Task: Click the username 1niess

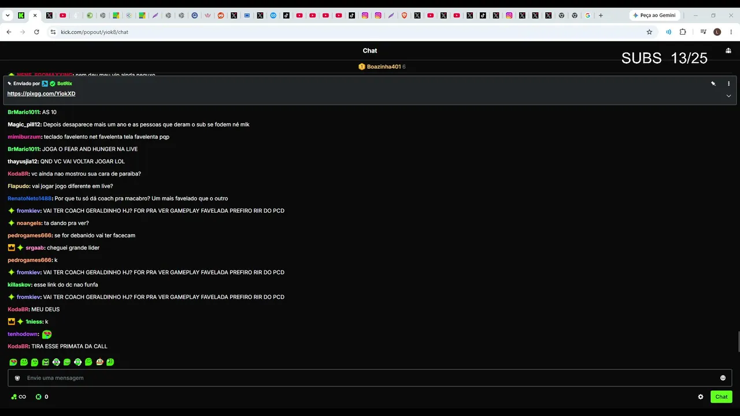Action: pyautogui.click(x=34, y=322)
